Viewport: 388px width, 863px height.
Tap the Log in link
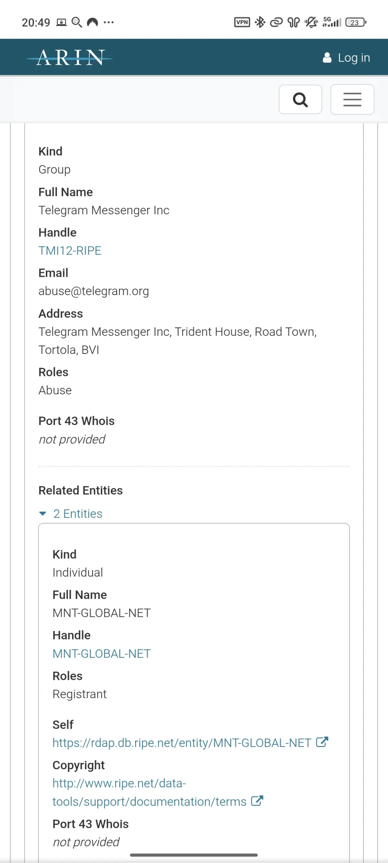(354, 58)
